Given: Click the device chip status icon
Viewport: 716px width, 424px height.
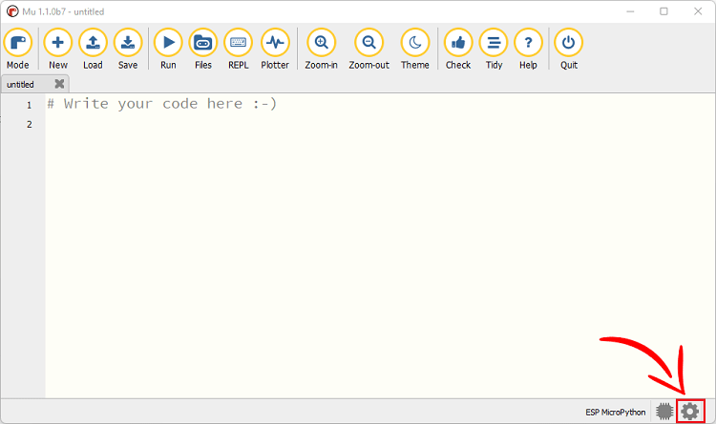Looking at the screenshot, I should 664,412.
